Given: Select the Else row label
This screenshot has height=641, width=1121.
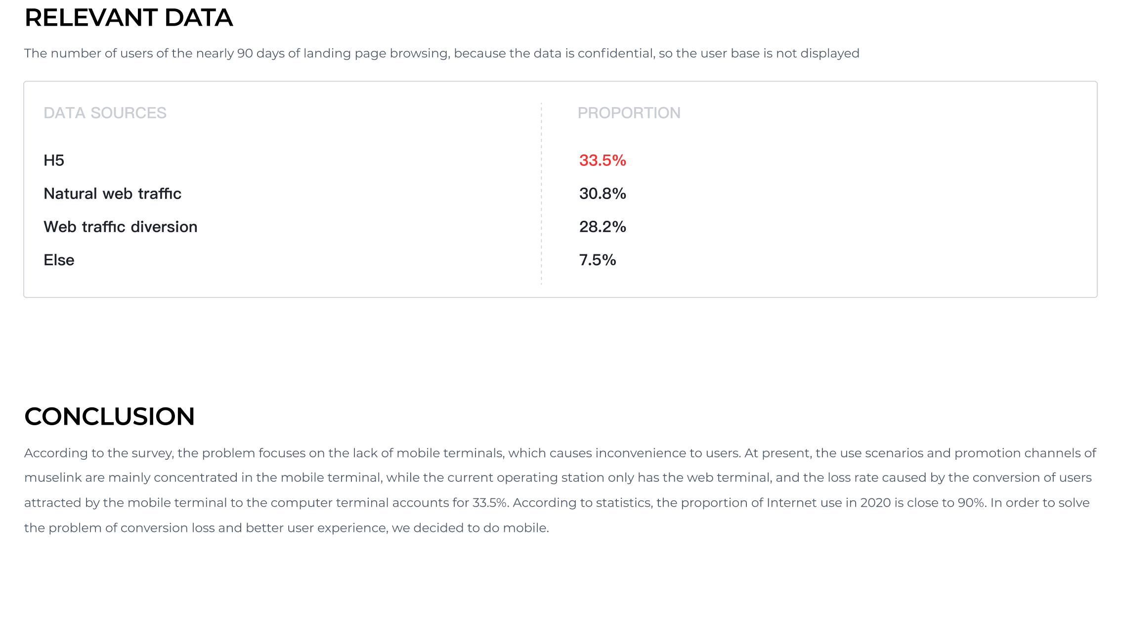Looking at the screenshot, I should click(59, 260).
